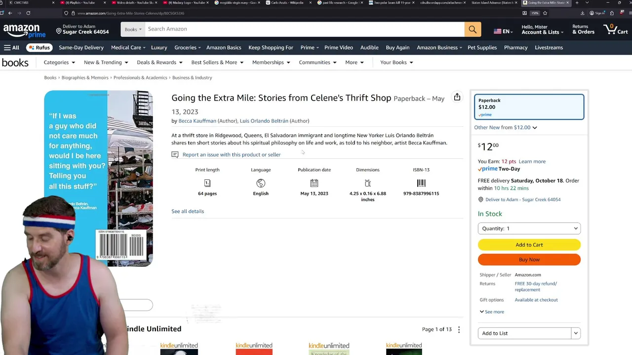This screenshot has height=355, width=632.
Task: Open the All hamburger menu
Action: (x=11, y=47)
